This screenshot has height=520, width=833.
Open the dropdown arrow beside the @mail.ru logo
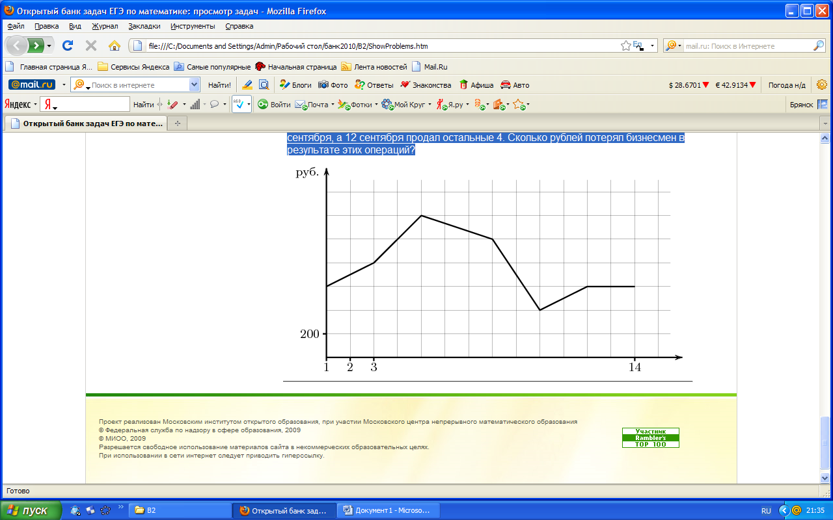(x=64, y=84)
